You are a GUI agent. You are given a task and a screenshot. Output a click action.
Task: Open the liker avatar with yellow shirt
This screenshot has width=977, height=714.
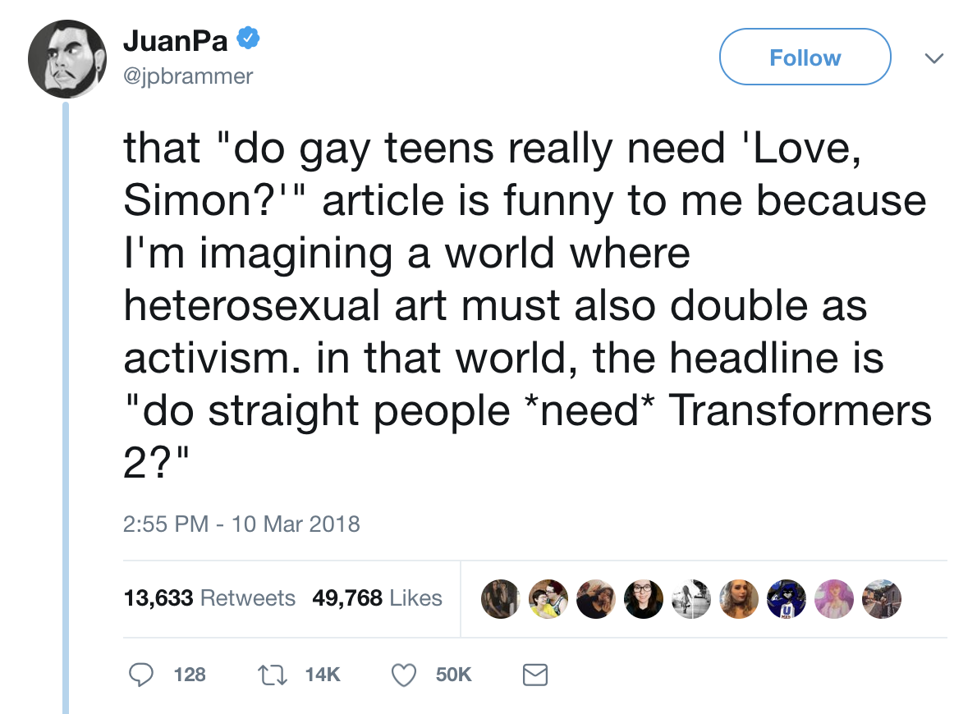tap(546, 598)
